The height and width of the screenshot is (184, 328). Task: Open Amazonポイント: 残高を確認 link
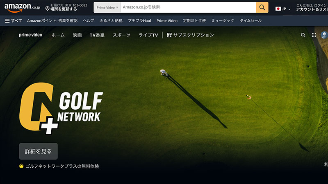pyautogui.click(x=52, y=21)
